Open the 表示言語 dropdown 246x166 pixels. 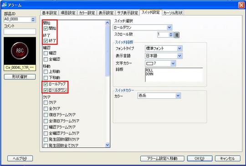pyautogui.click(x=179, y=56)
